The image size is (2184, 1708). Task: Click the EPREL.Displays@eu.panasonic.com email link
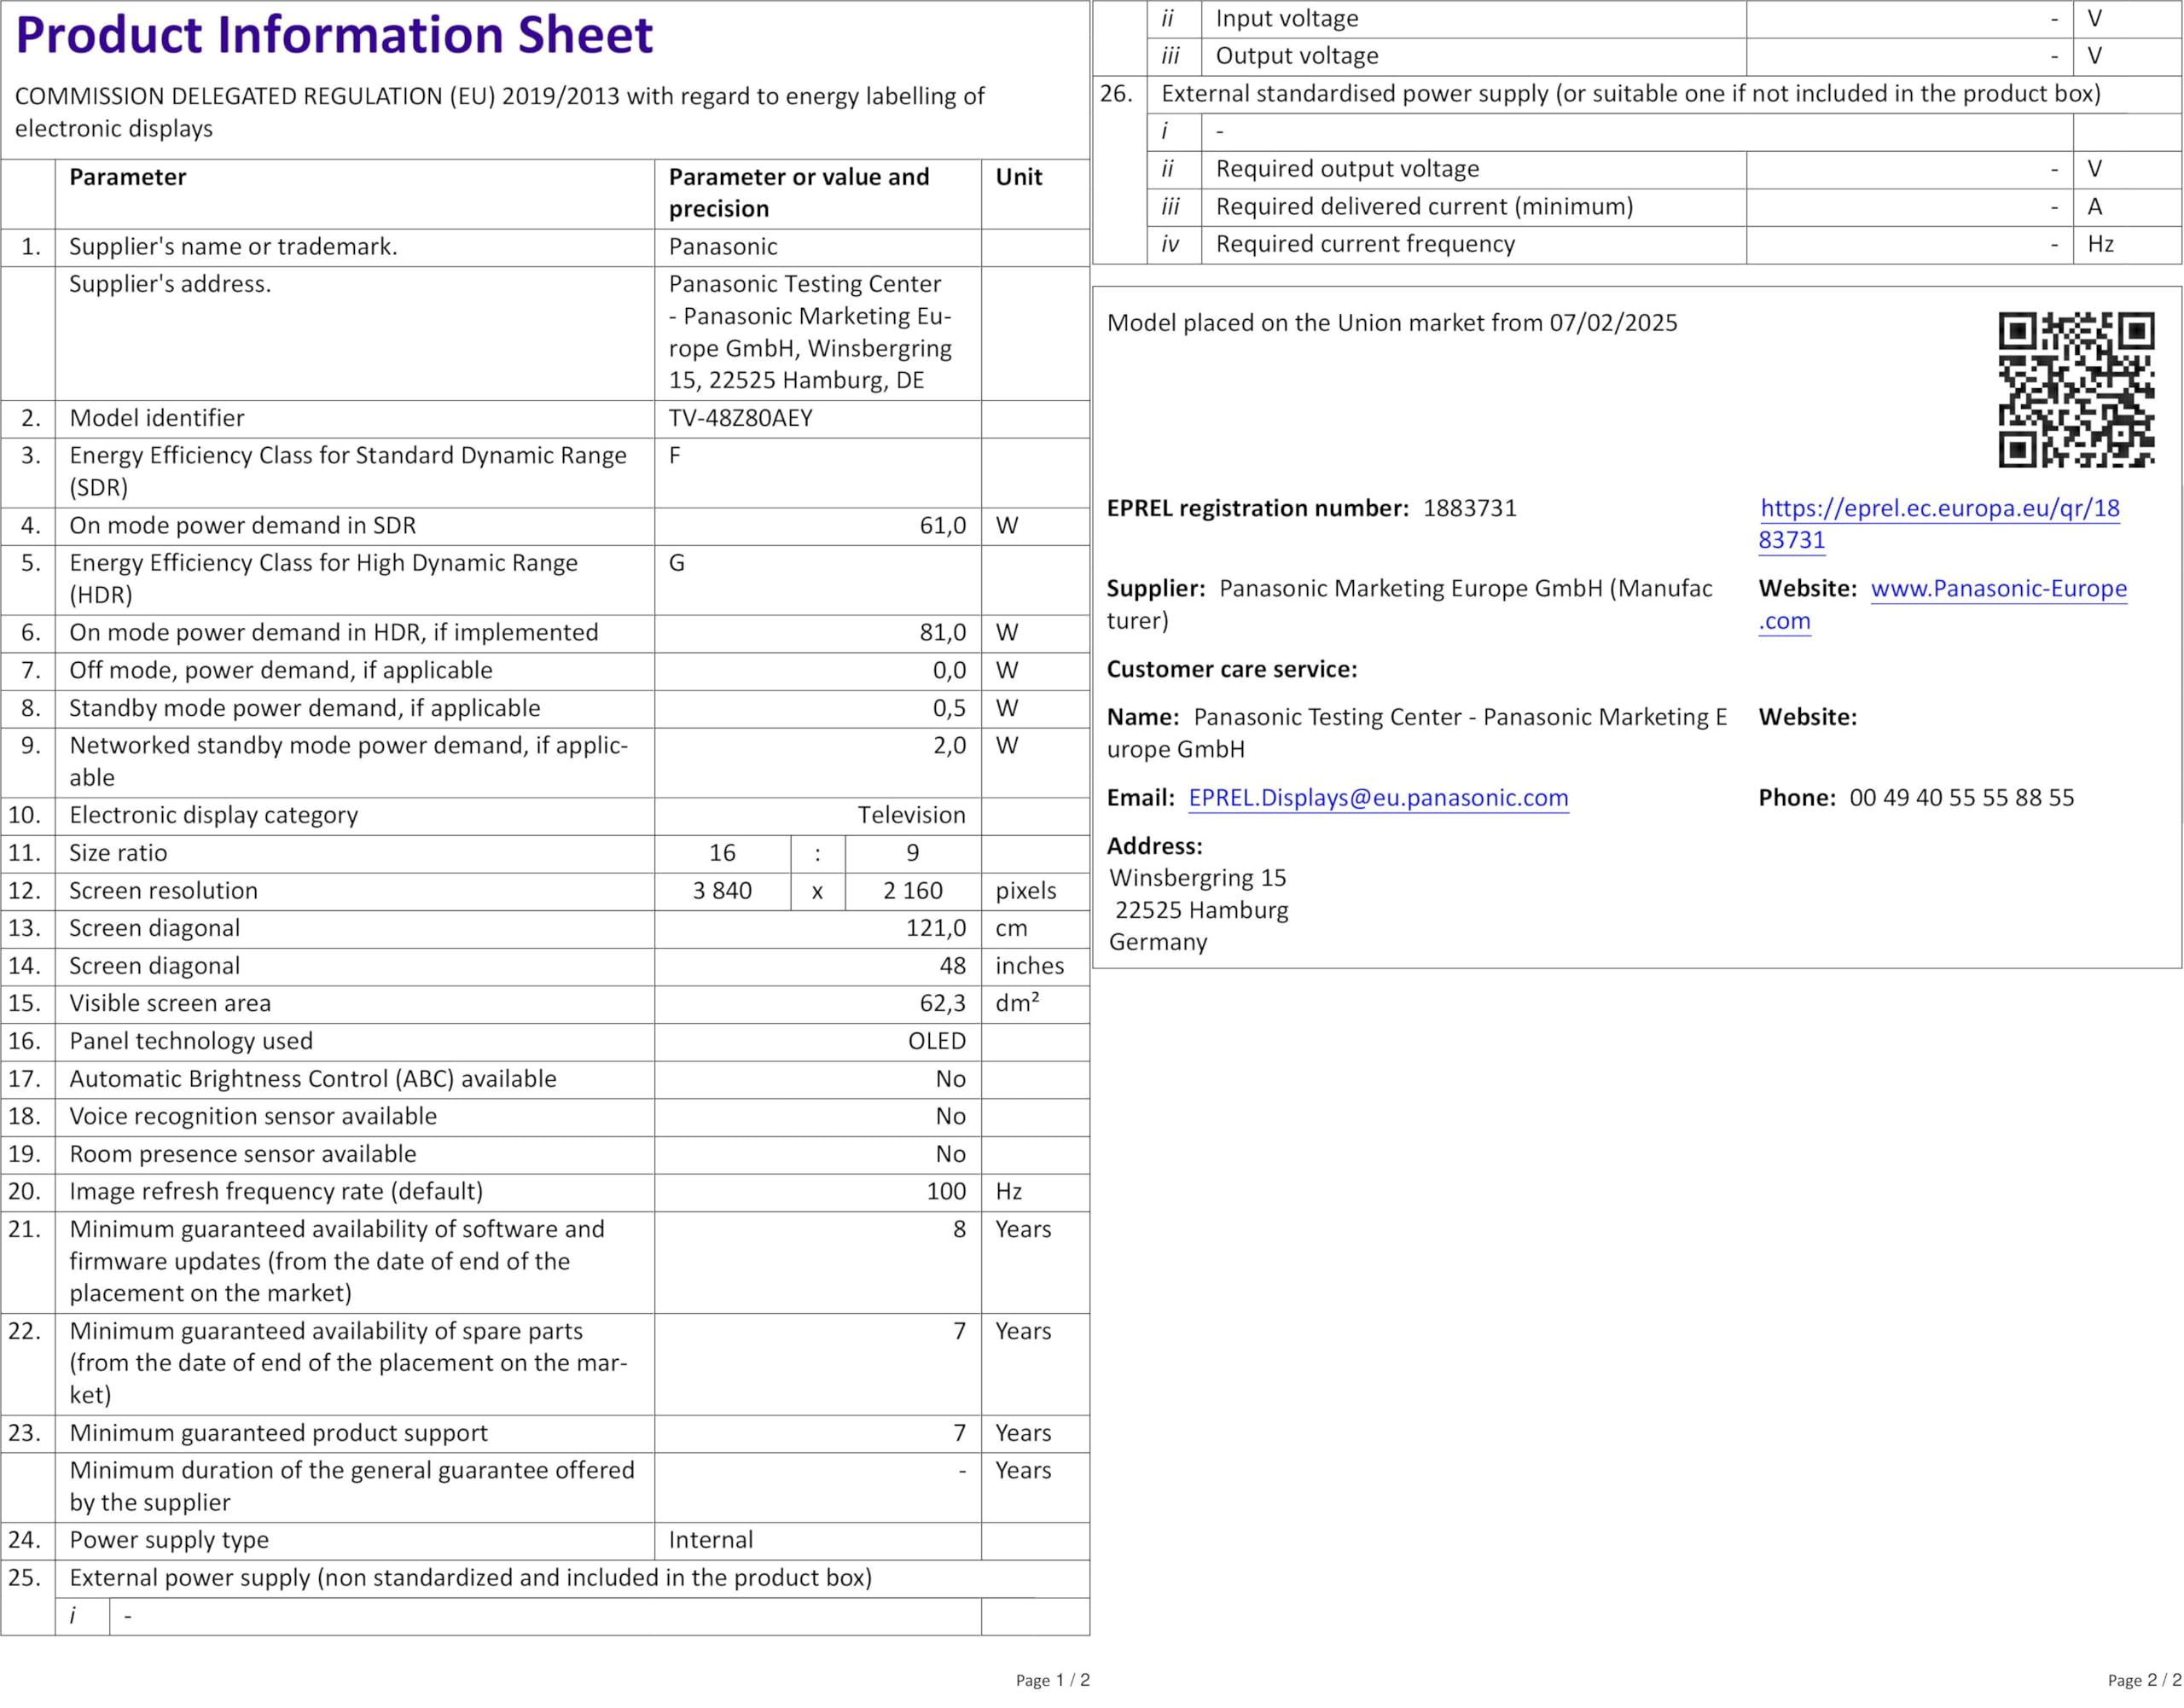1377,798
